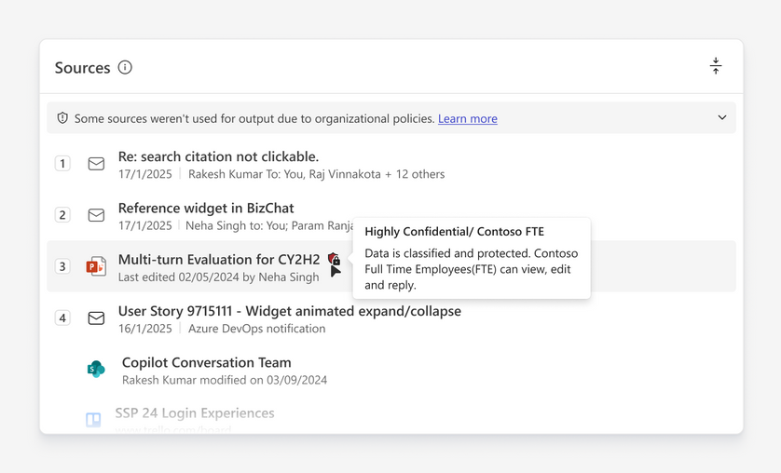Open "Re: search citation not clickable." email
The image size is (781, 473).
coord(218,156)
